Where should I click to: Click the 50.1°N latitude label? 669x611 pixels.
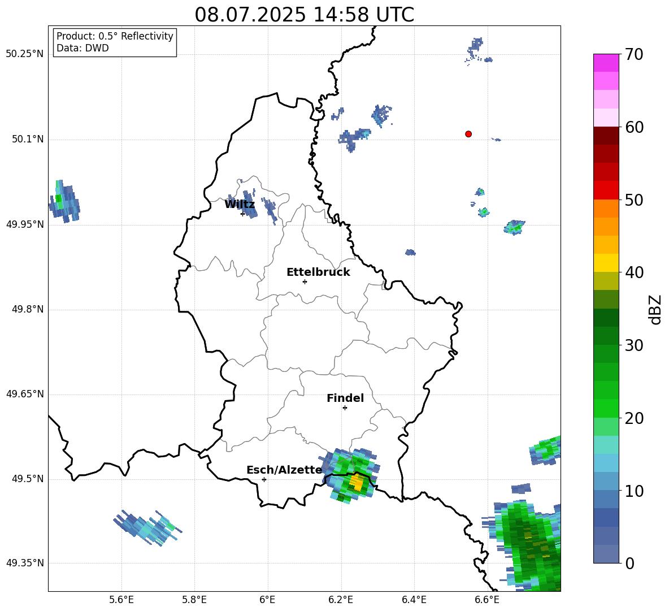(28, 140)
